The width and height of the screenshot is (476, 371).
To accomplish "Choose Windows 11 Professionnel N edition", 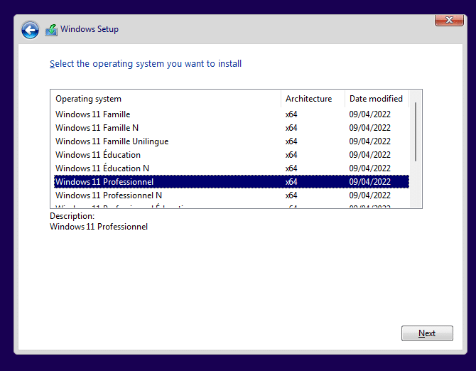I will (109, 195).
